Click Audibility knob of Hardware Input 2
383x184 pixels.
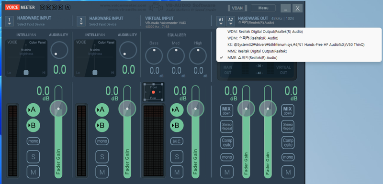click(x=128, y=50)
